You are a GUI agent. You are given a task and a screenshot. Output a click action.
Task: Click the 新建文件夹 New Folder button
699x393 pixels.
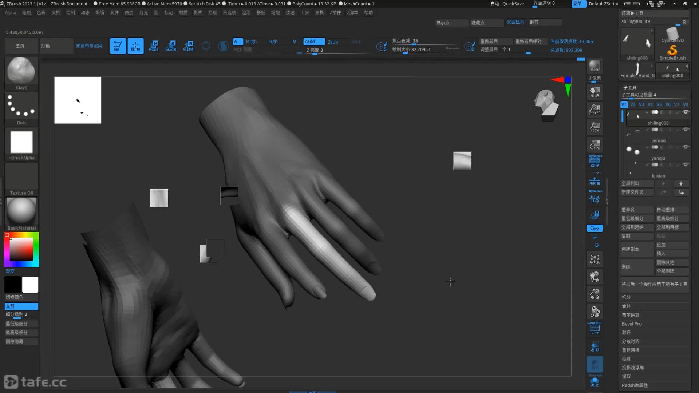pos(637,192)
